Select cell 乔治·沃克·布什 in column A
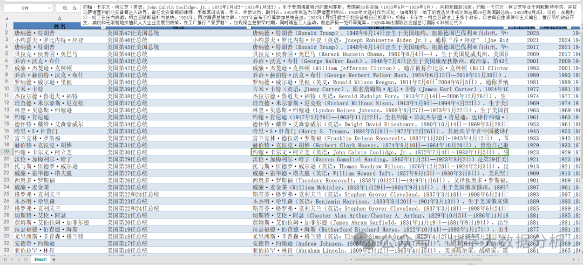583x265 pixels. tap(59, 61)
